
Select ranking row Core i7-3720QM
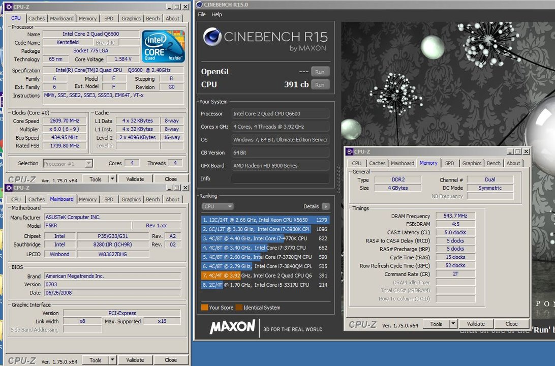tap(265, 257)
